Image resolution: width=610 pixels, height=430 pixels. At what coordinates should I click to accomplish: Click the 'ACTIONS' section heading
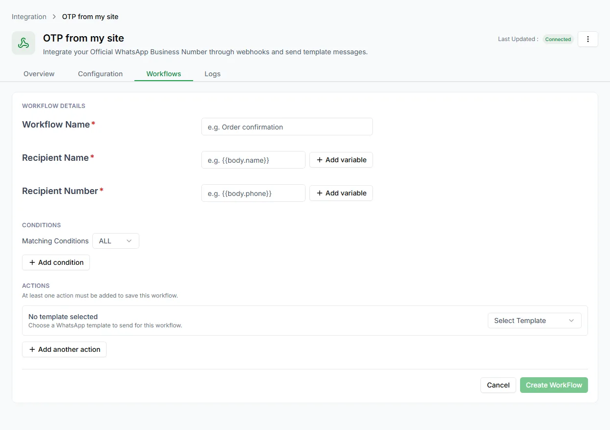pyautogui.click(x=36, y=285)
